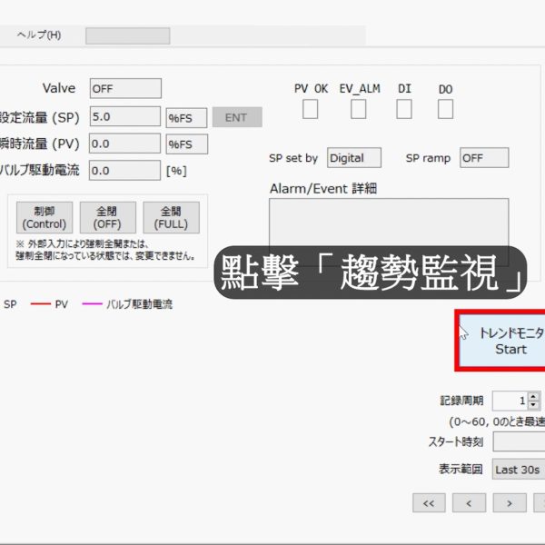Click the 全開 (FULL) valve button
Viewport: 545px width, 545px height.
tap(172, 218)
